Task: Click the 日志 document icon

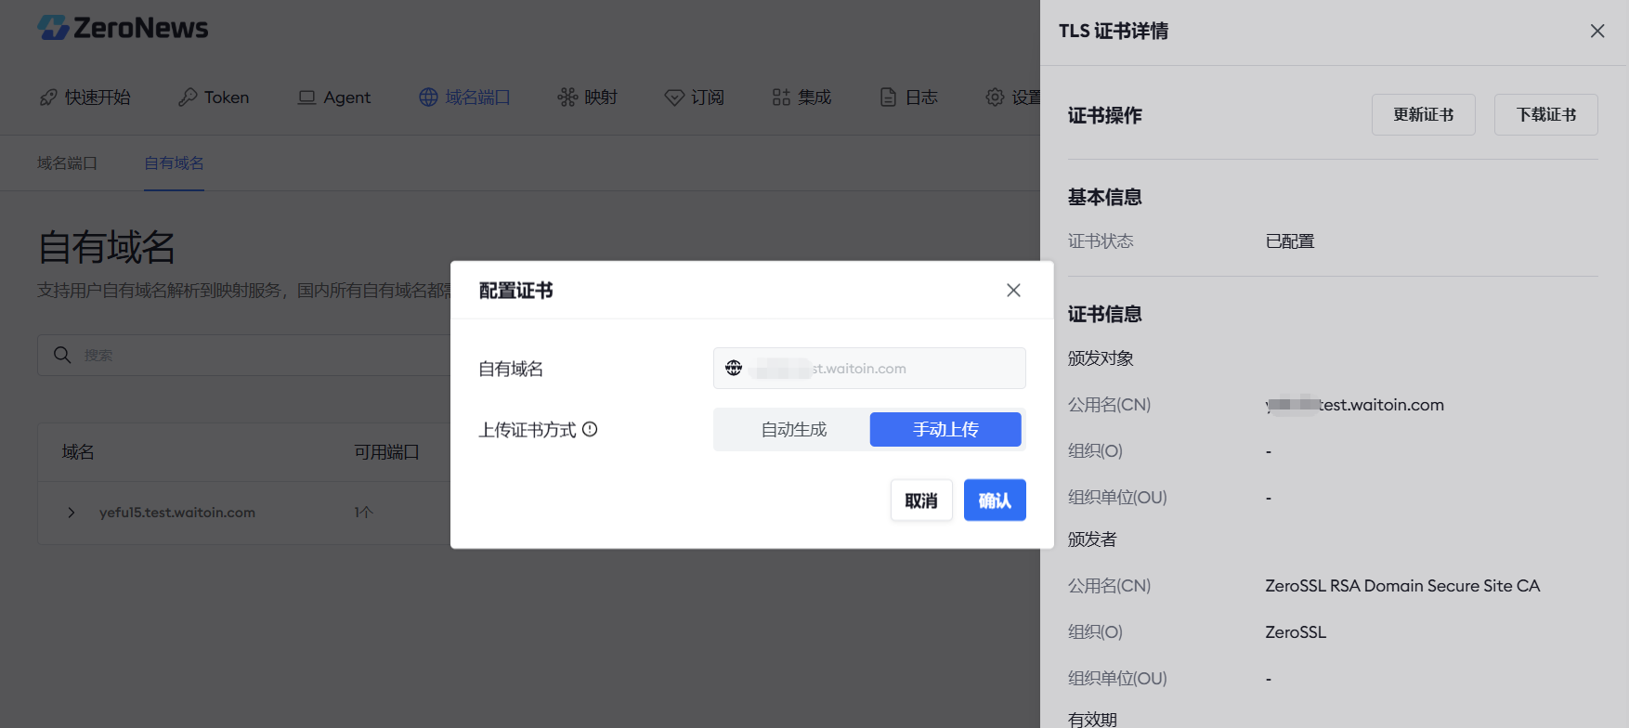Action: pos(888,97)
